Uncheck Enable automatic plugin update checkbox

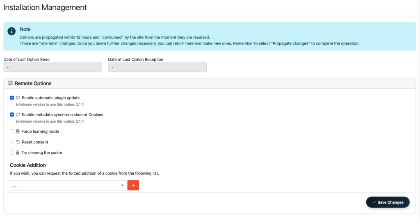point(12,98)
